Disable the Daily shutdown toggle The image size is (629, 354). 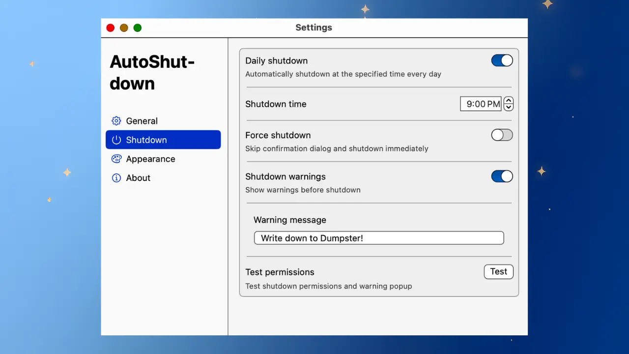(502, 60)
